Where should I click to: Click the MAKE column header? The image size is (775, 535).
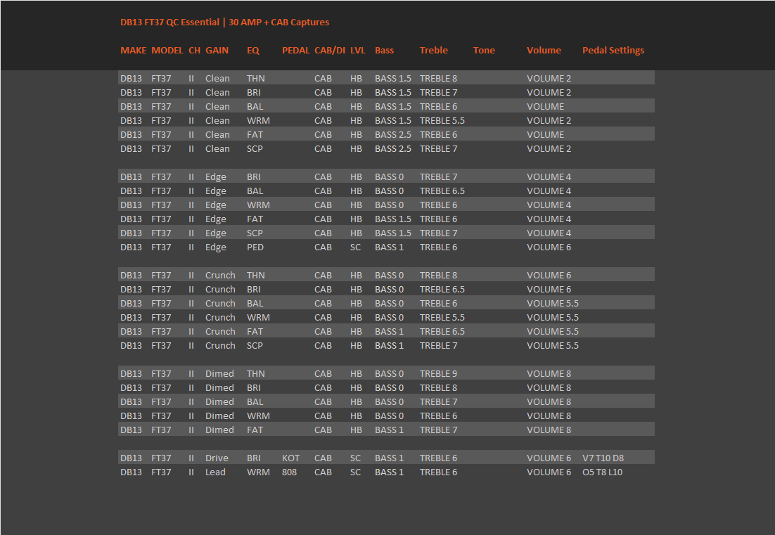pos(134,51)
